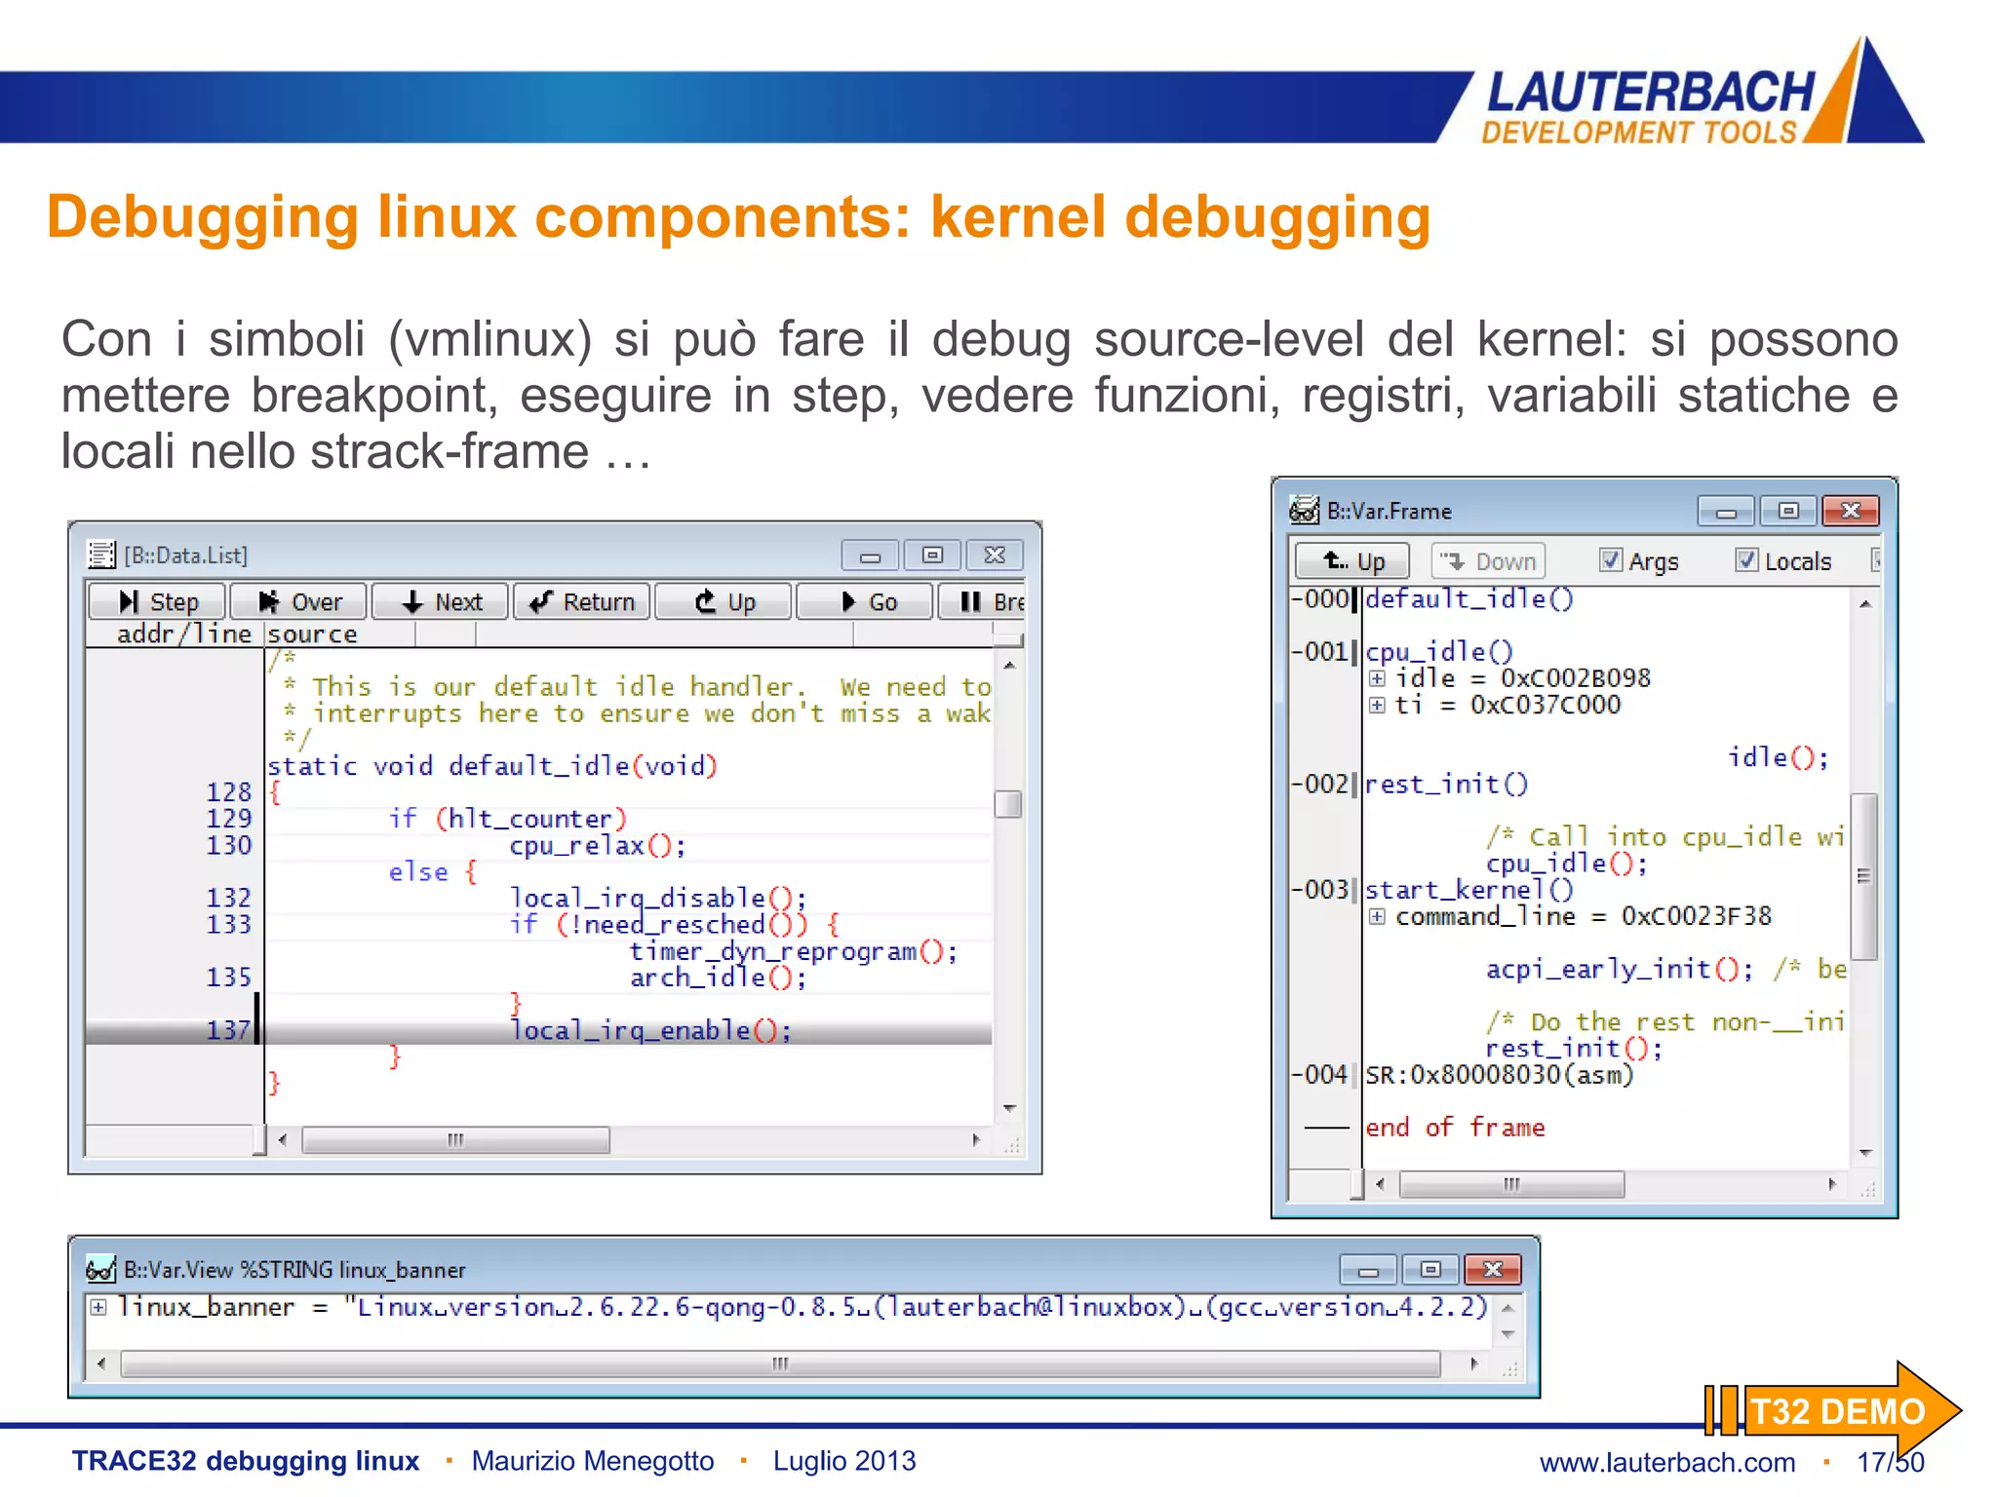Click scroll-right arrow in Data.List
Image resolution: width=1997 pixels, height=1497 pixels.
pyautogui.click(x=976, y=1139)
